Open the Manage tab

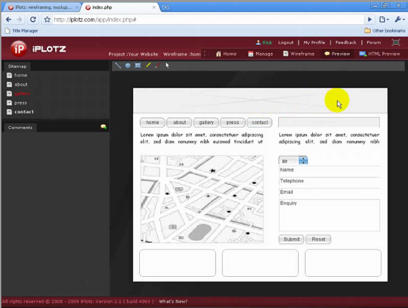261,54
